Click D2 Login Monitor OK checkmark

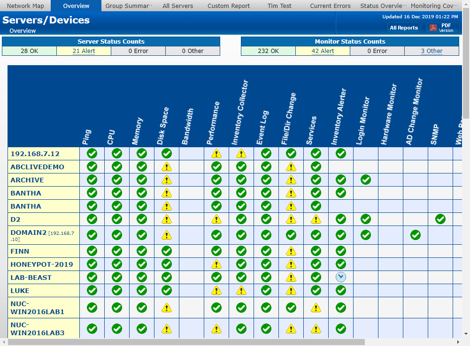[x=365, y=219]
